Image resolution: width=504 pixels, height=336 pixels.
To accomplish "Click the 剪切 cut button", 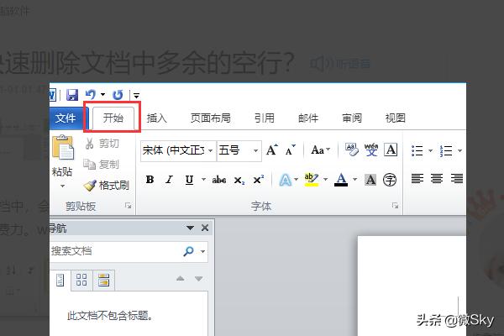I will coord(102,144).
